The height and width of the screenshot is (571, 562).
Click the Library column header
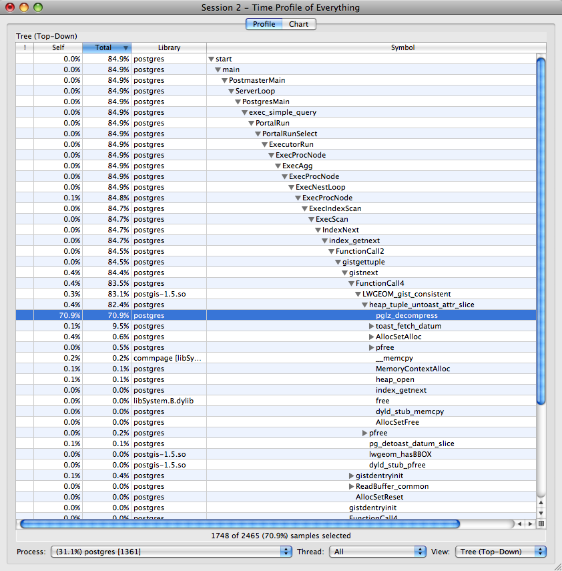169,48
